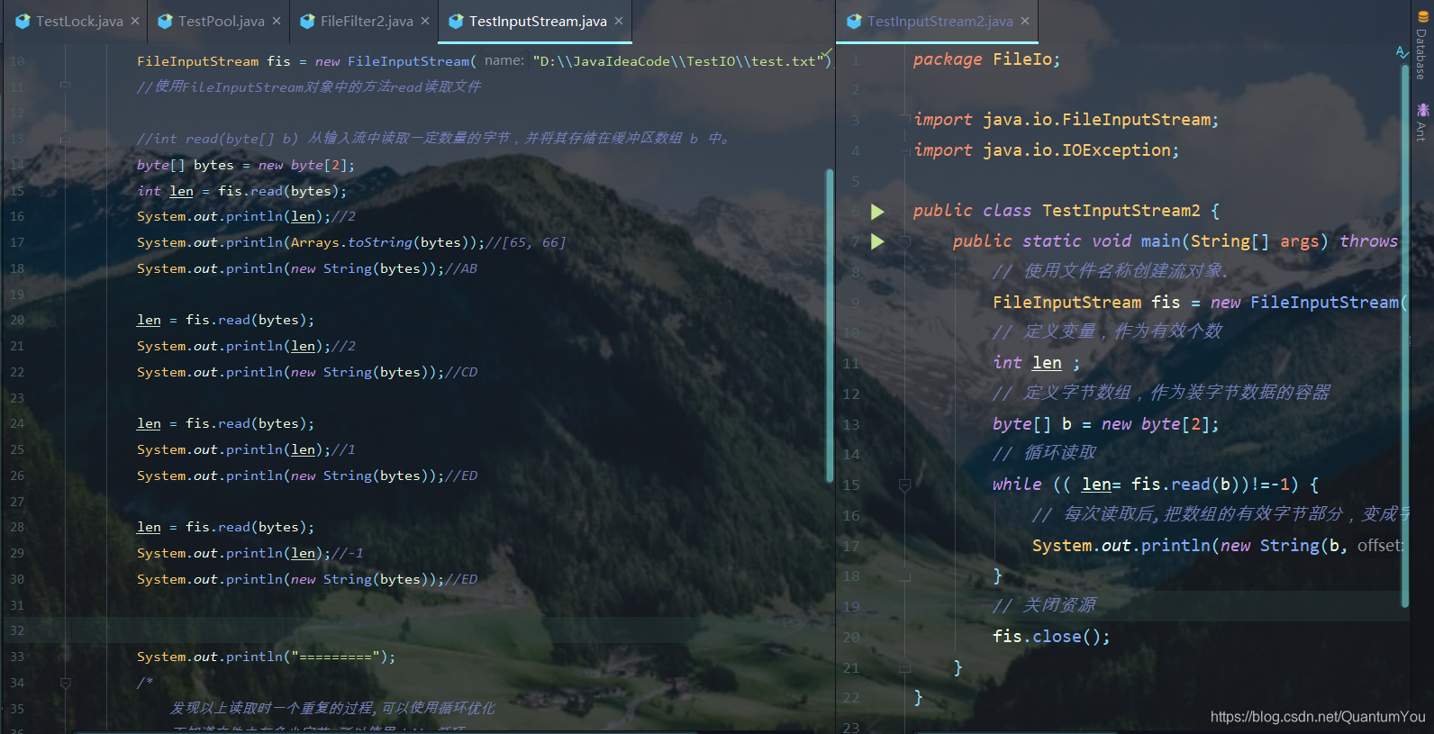Click the left editor vertical scrollbar
This screenshot has width=1434, height=734.
[x=830, y=324]
